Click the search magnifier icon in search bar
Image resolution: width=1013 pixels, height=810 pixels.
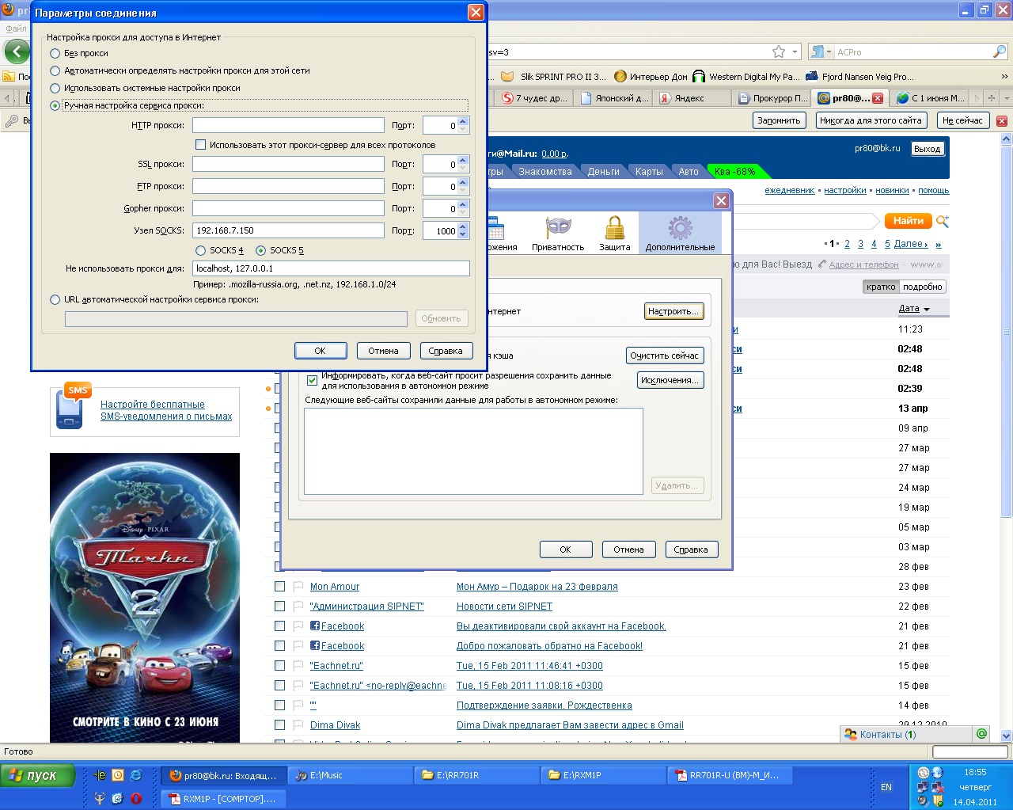tap(999, 52)
